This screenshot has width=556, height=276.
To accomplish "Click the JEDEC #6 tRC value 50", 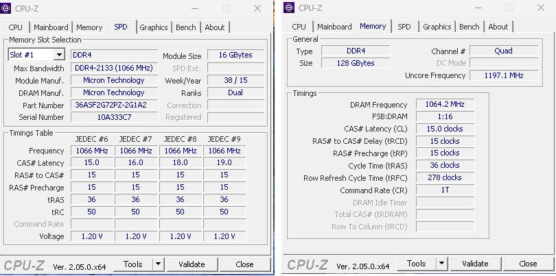I will click(92, 212).
